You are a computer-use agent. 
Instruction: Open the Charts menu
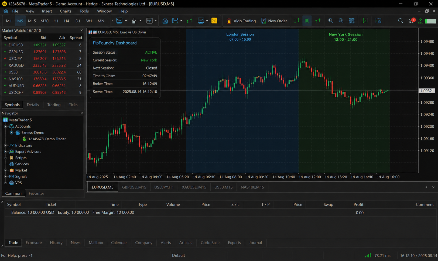(66, 11)
